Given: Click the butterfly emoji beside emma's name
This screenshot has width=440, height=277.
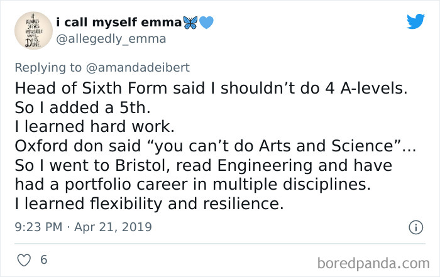Looking at the screenshot, I should (x=190, y=23).
